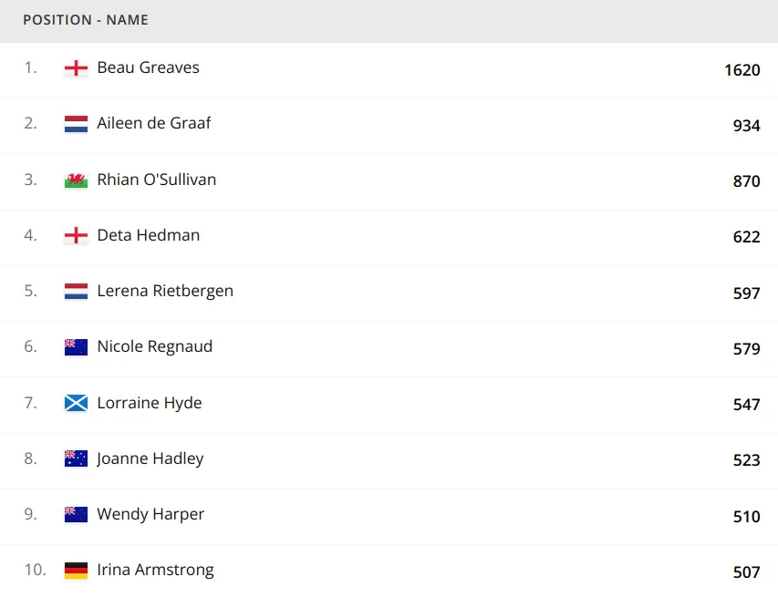This screenshot has width=778, height=597.
Task: Open Lorraine Hyde player name
Action: coord(150,403)
